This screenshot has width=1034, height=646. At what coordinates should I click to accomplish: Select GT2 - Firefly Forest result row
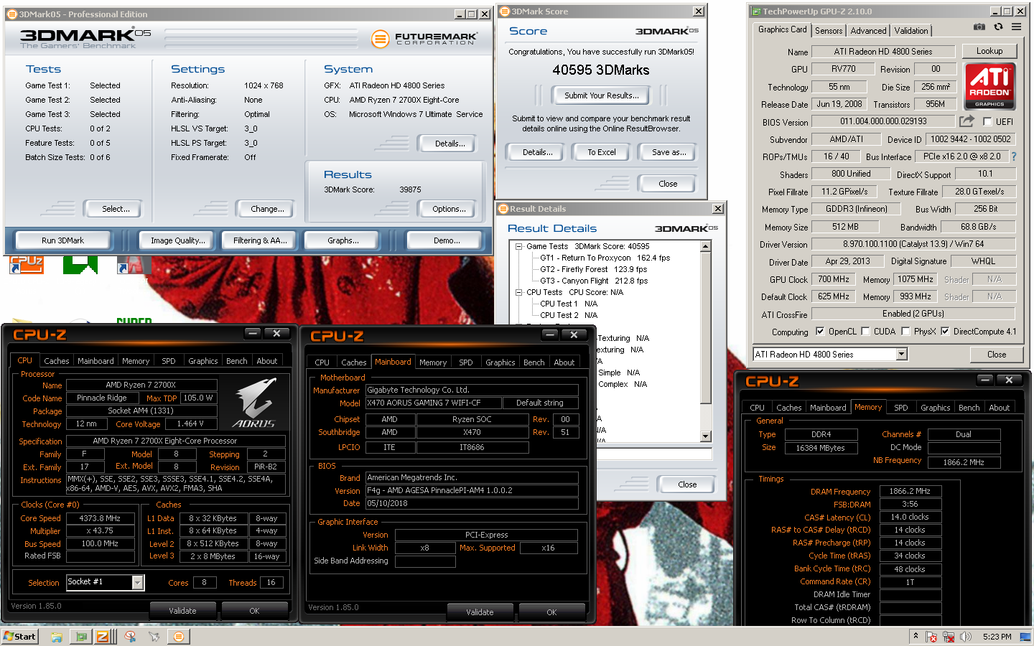click(594, 269)
